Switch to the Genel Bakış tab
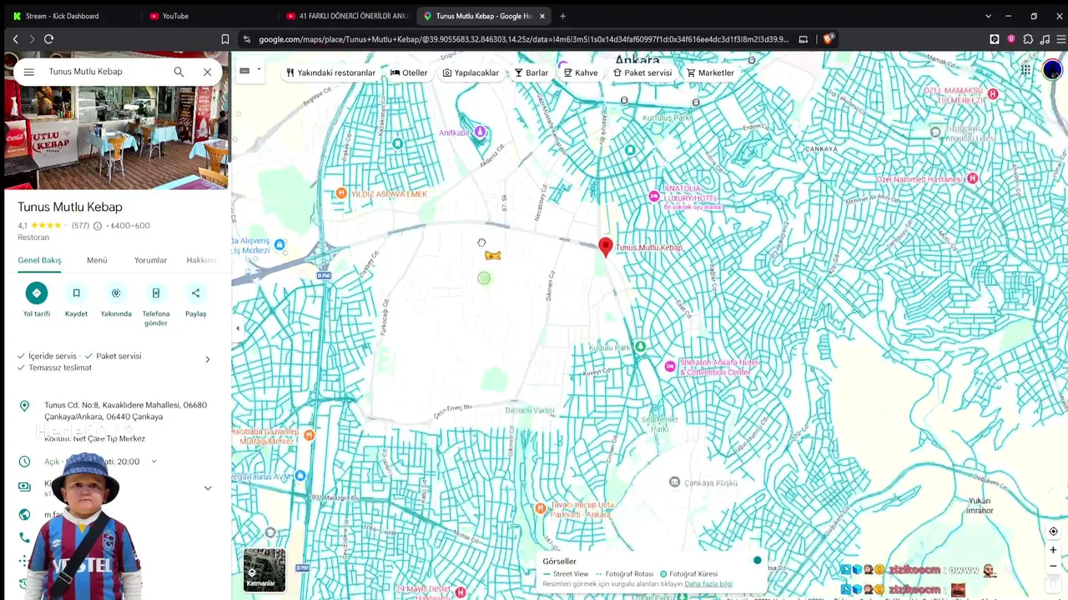The width and height of the screenshot is (1068, 600). tap(40, 260)
